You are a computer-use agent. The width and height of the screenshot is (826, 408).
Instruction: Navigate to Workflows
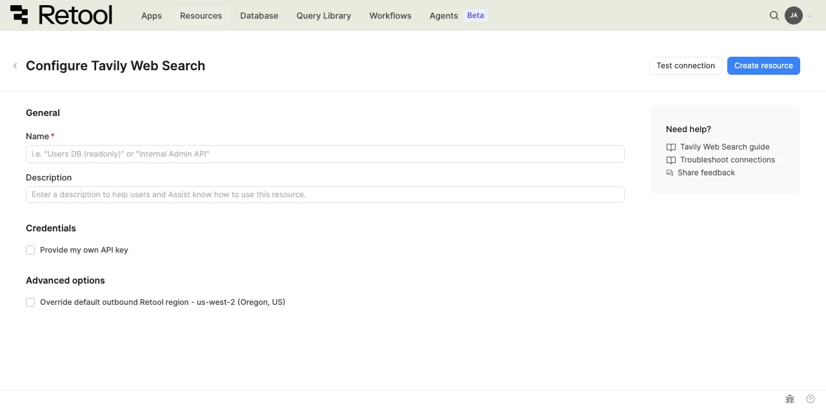[390, 15]
